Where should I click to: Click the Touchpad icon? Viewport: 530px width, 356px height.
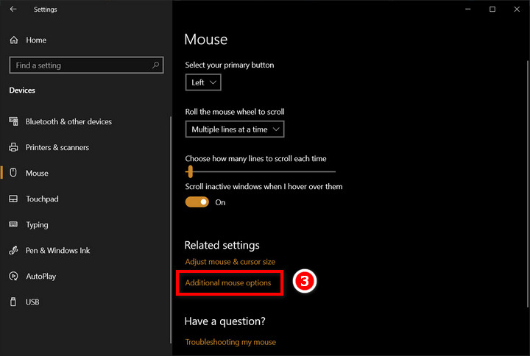pos(13,199)
